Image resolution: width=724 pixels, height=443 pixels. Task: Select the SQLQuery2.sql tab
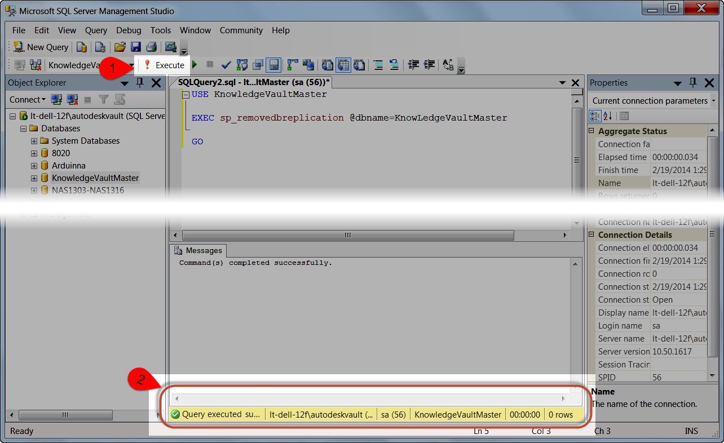tap(253, 82)
